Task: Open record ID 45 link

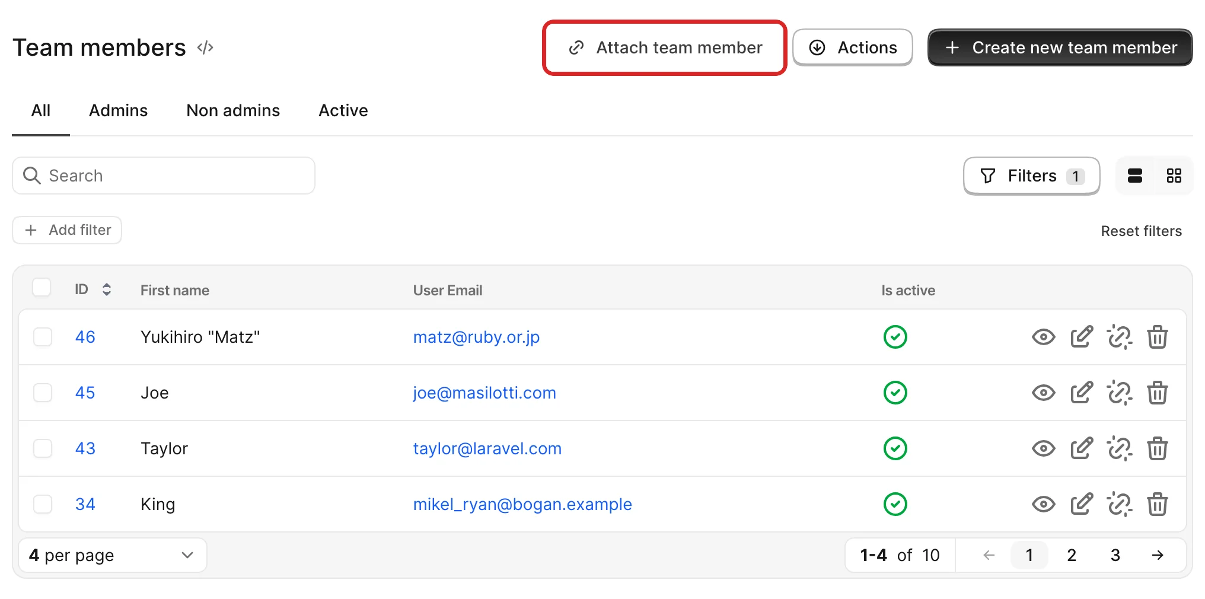Action: [85, 393]
